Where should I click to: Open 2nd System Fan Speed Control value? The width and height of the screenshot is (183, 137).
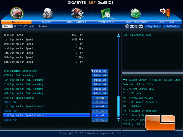point(100,115)
